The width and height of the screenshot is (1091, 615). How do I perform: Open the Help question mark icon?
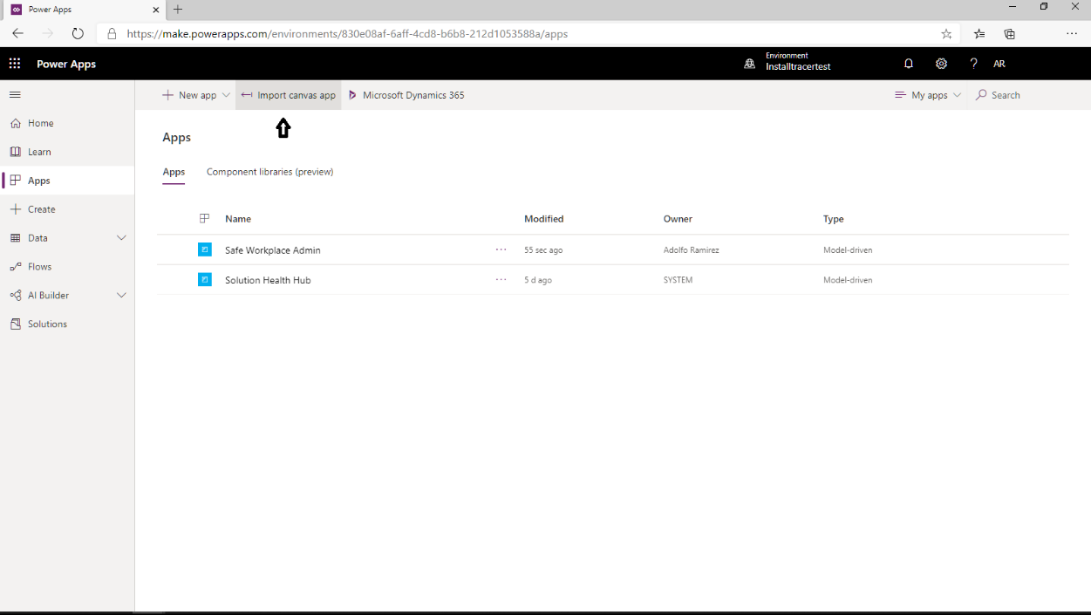(x=973, y=64)
